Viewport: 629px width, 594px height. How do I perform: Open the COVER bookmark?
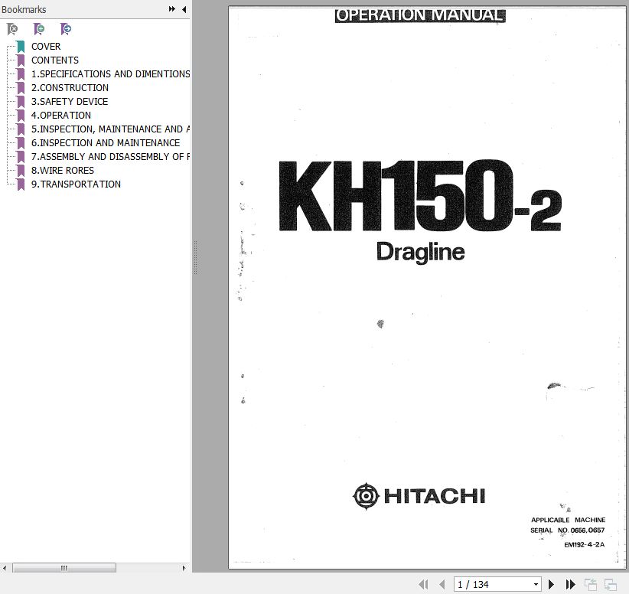click(x=46, y=47)
